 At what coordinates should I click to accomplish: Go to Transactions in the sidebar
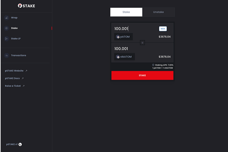[x=19, y=55]
